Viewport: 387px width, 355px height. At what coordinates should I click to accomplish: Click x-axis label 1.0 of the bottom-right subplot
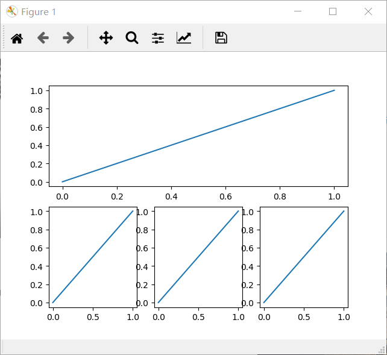click(344, 317)
